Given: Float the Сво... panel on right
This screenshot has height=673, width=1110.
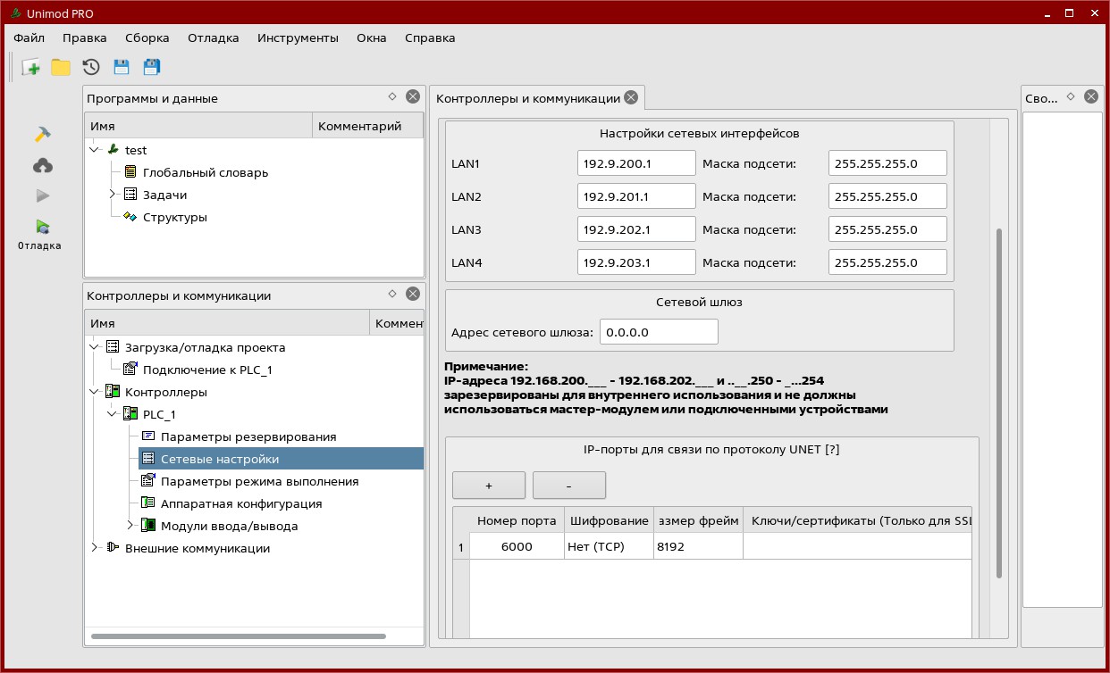Looking at the screenshot, I should [1070, 96].
